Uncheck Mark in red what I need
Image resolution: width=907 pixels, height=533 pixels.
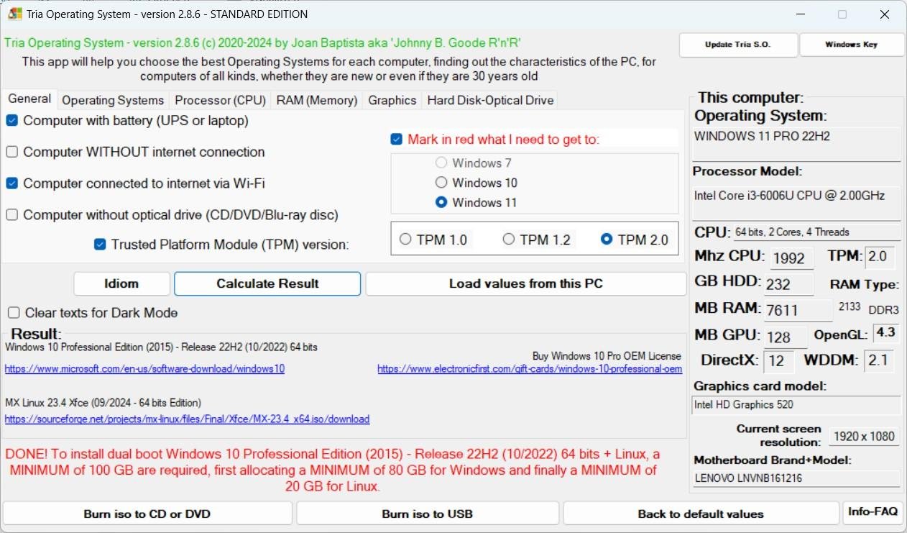click(x=396, y=139)
